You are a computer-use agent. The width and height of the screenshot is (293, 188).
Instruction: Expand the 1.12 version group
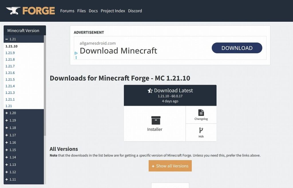(7, 172)
